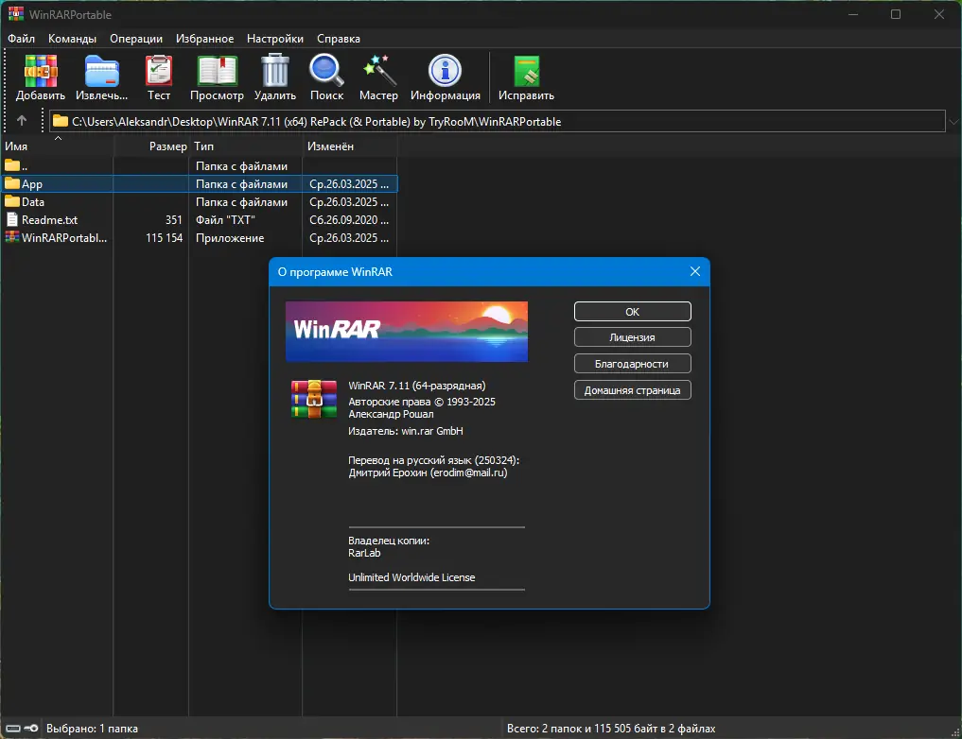Click the Добавить (Add) toolbar icon
The width and height of the screenshot is (962, 739).
pyautogui.click(x=41, y=71)
